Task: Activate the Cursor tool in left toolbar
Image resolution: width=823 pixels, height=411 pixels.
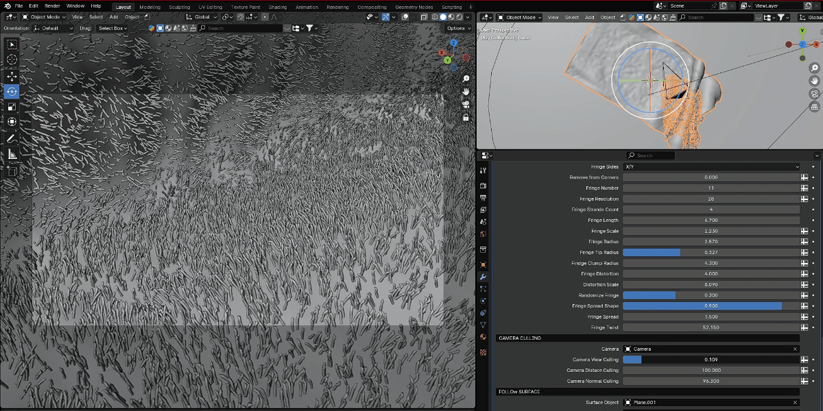Action: (12, 60)
